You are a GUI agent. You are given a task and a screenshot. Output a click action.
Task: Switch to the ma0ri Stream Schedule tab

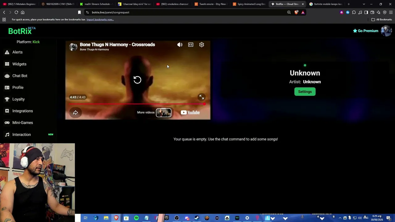point(96,4)
